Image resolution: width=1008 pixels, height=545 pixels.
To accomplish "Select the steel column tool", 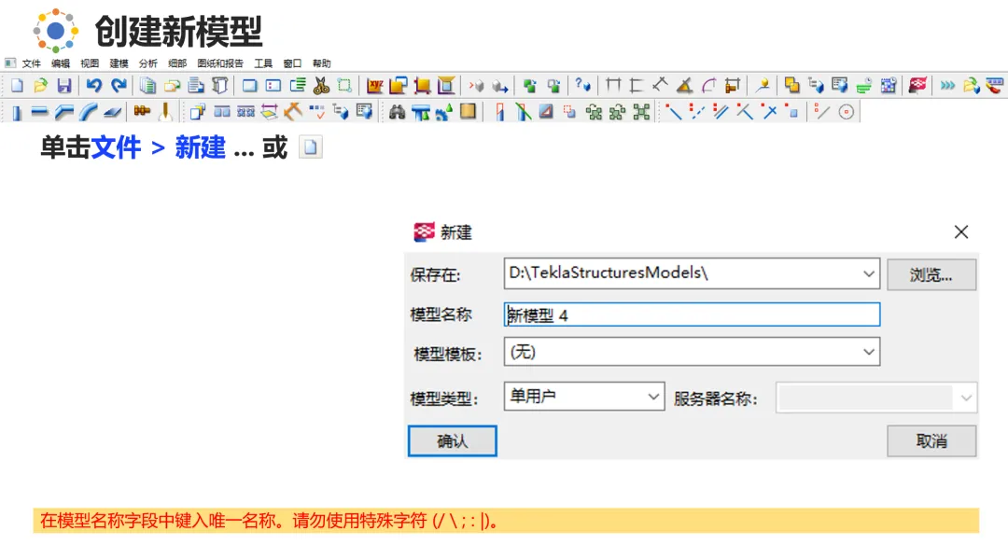I will click(17, 113).
